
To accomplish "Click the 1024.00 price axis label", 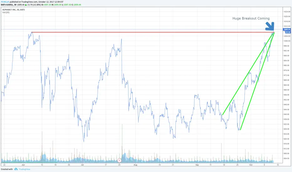I will 287,12.
